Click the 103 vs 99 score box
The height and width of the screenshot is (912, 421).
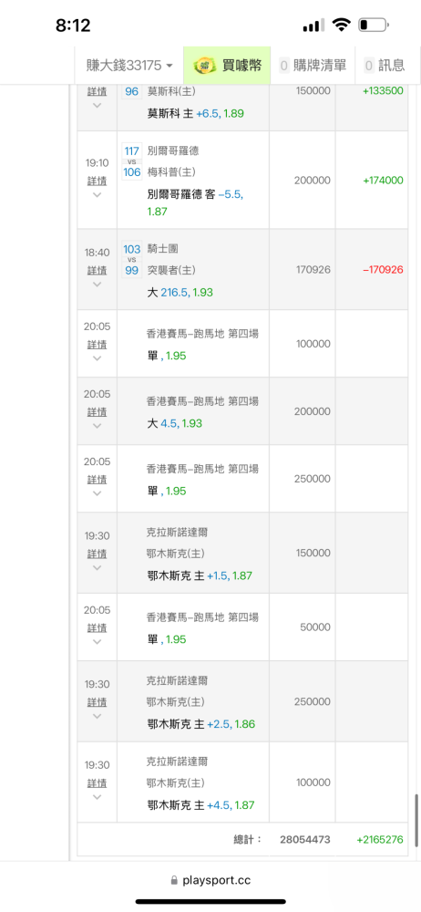pyautogui.click(x=132, y=259)
